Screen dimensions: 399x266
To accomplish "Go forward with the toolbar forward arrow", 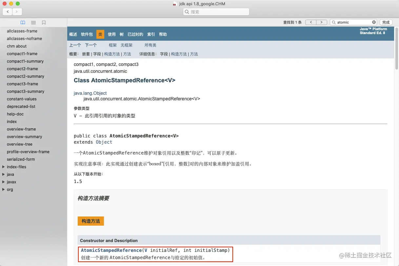I will (x=17, y=11).
